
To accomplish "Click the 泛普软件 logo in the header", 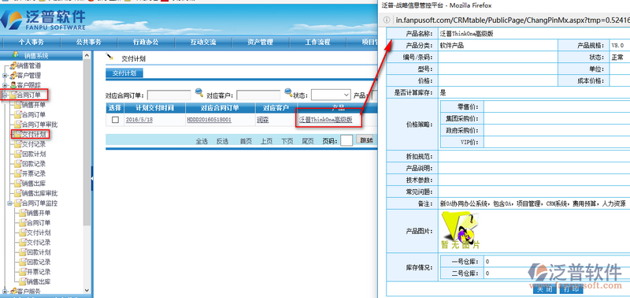I will 43,20.
